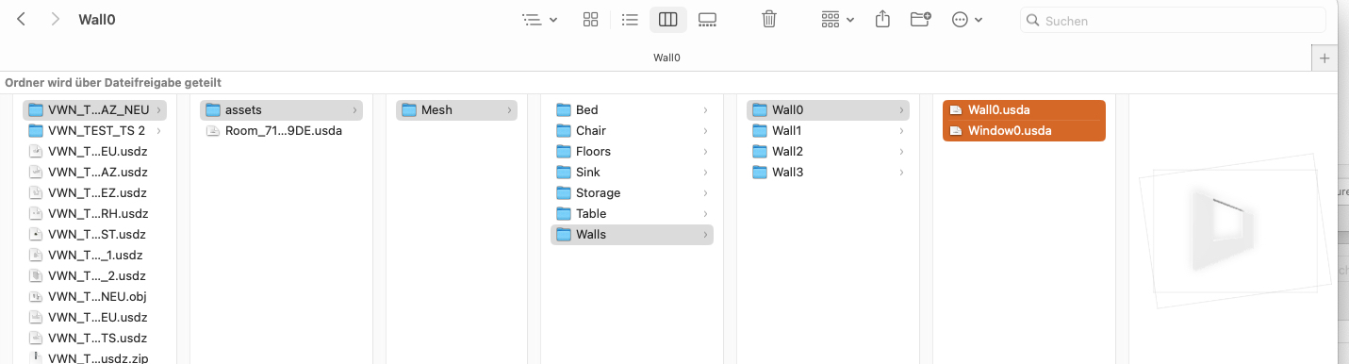This screenshot has width=1349, height=364.
Task: Switch to gallery view
Action: [x=707, y=19]
